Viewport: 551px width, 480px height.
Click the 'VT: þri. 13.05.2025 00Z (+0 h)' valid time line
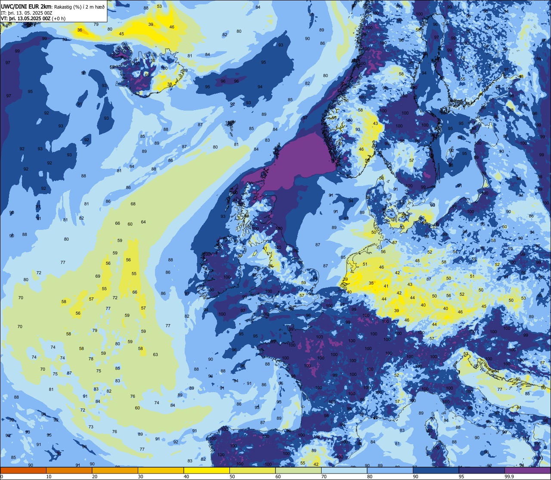33,19
